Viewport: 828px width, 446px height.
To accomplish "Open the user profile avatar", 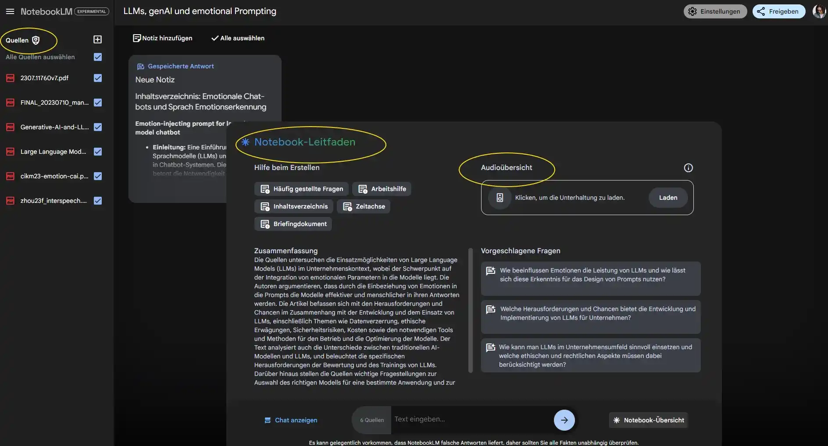I will pyautogui.click(x=819, y=11).
